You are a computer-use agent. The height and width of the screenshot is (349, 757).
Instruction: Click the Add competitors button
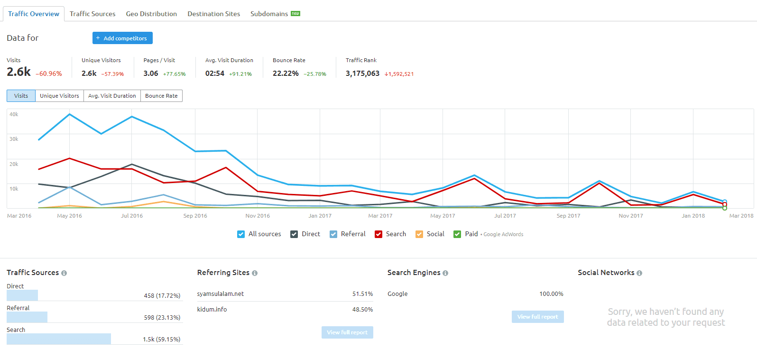[122, 38]
